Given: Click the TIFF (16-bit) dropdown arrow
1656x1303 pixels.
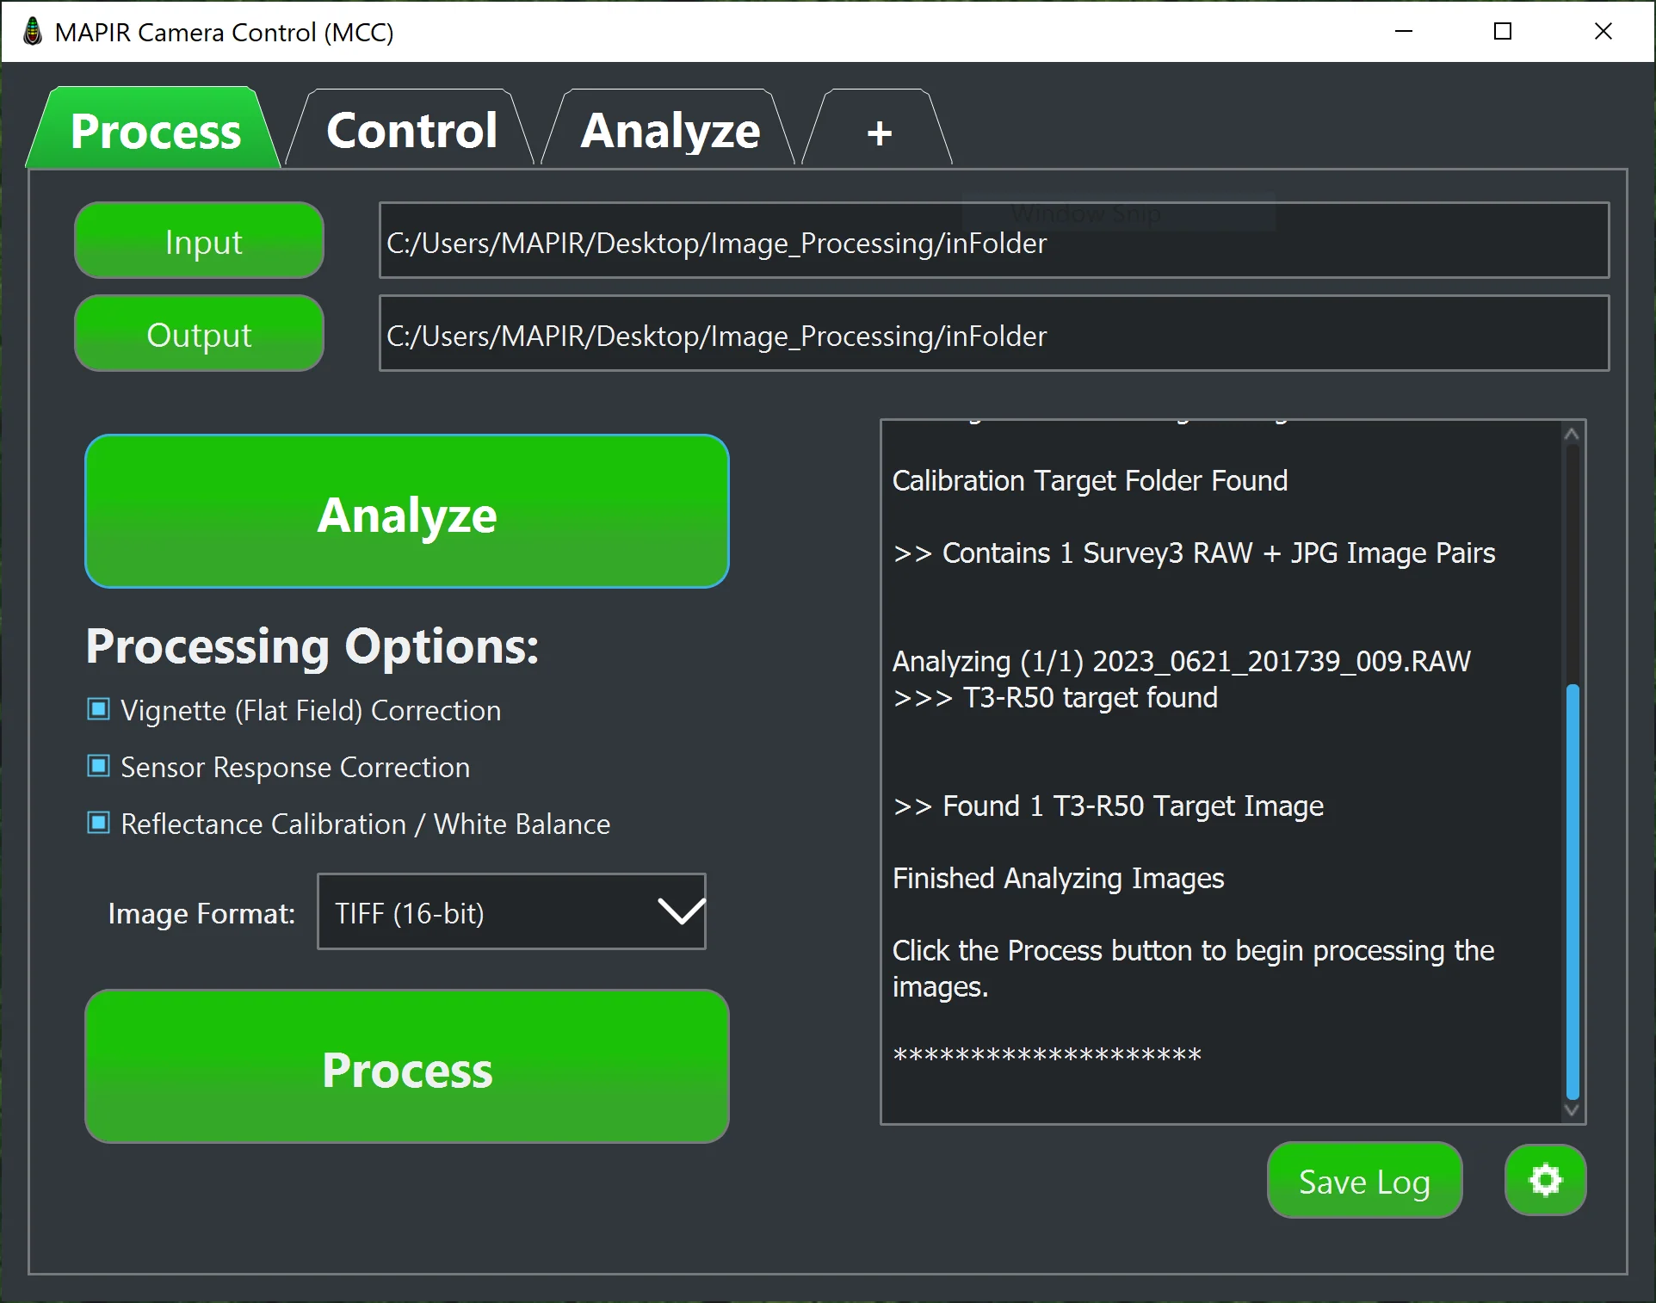Looking at the screenshot, I should coord(681,911).
